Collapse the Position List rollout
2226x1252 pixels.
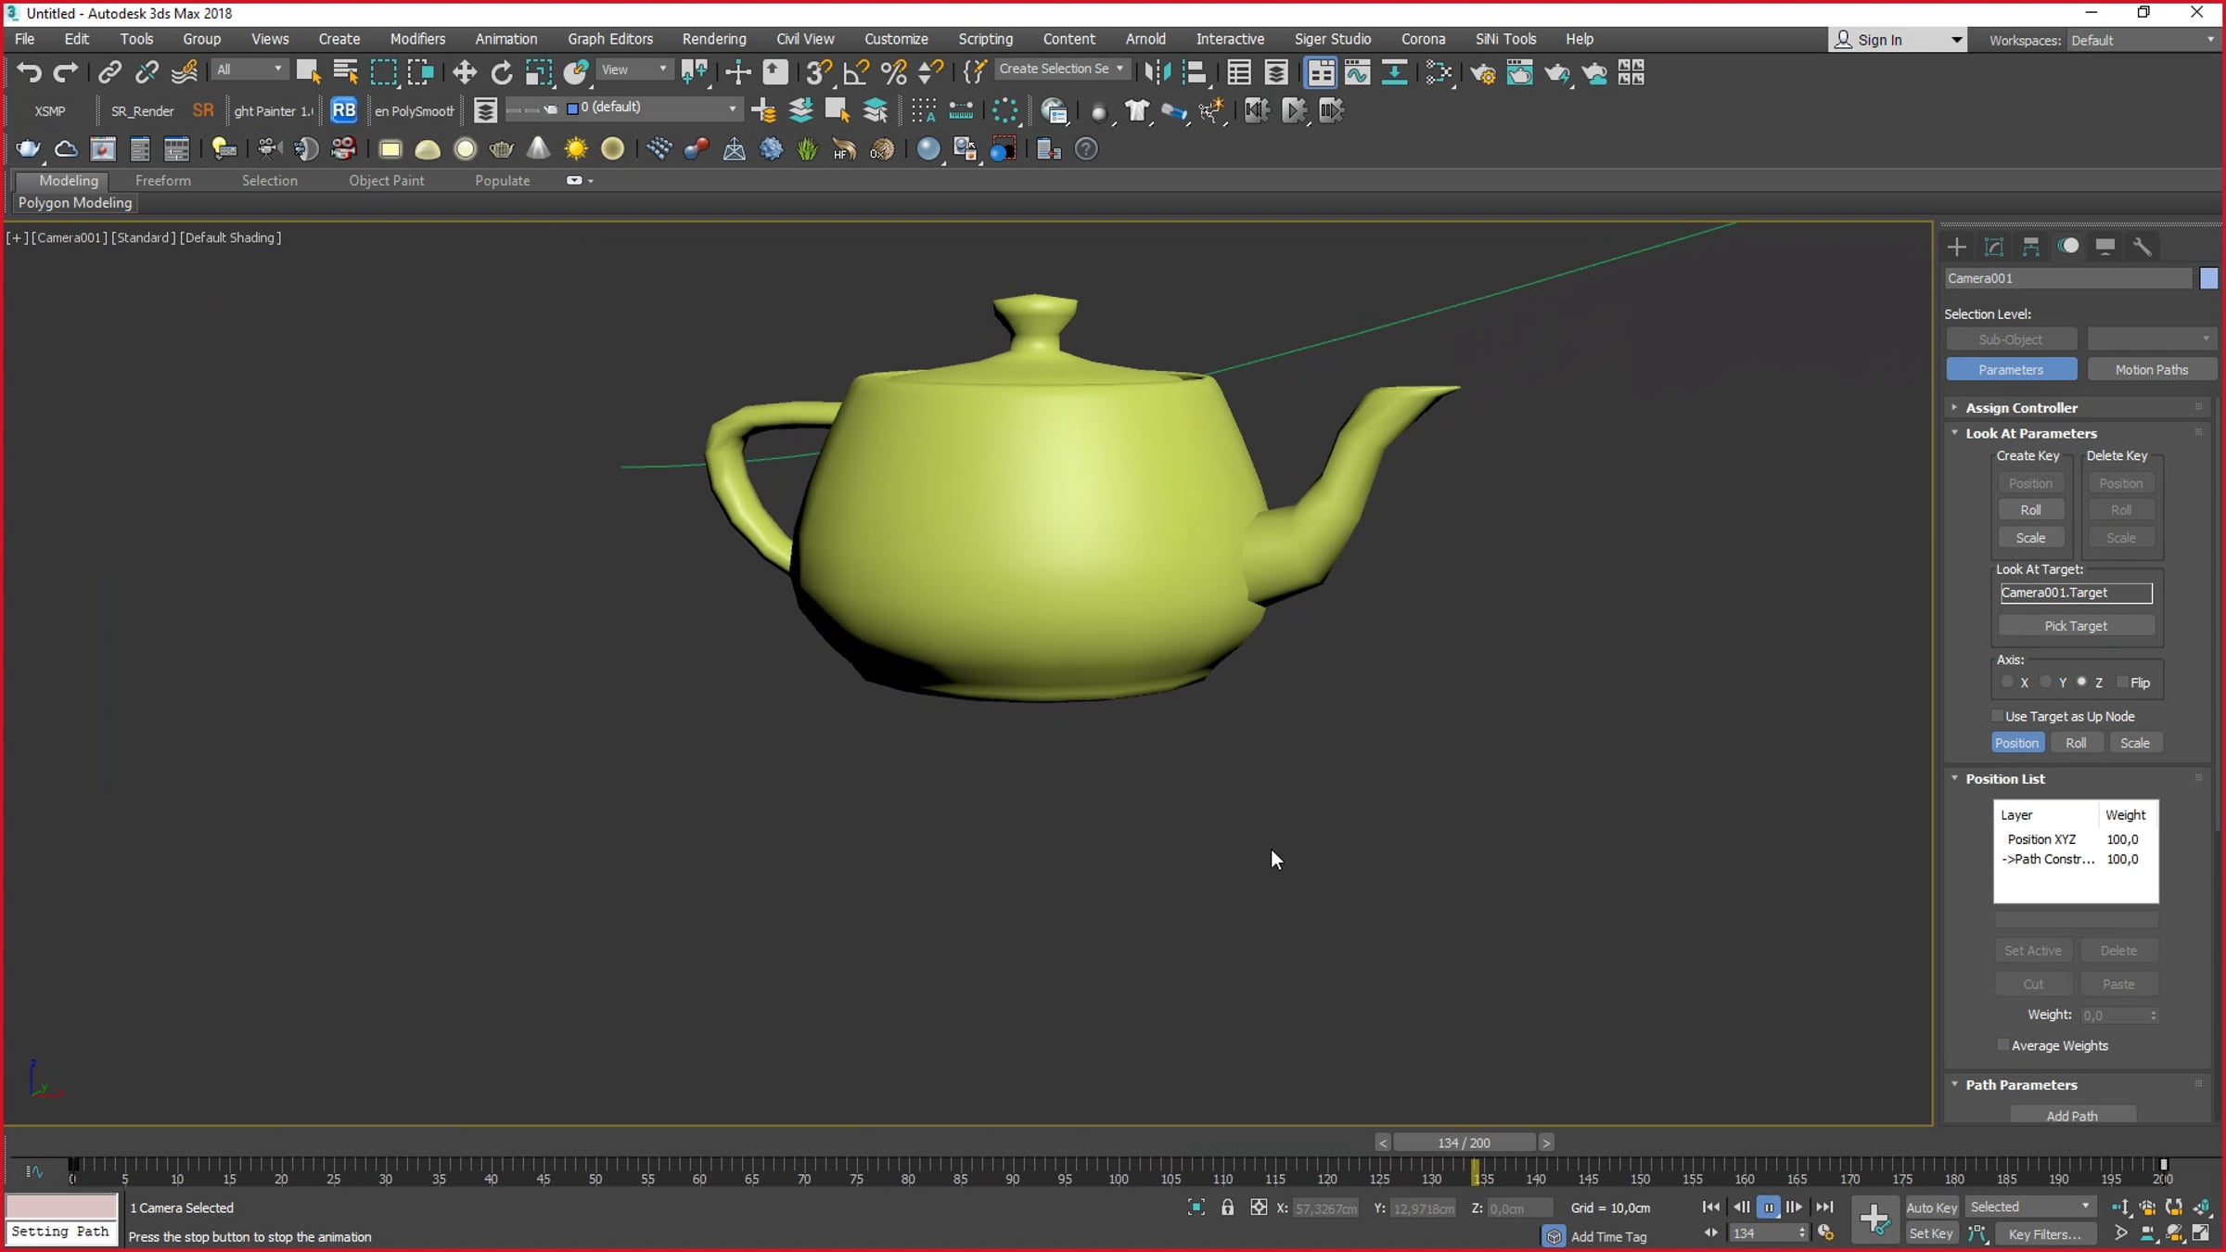2005,779
